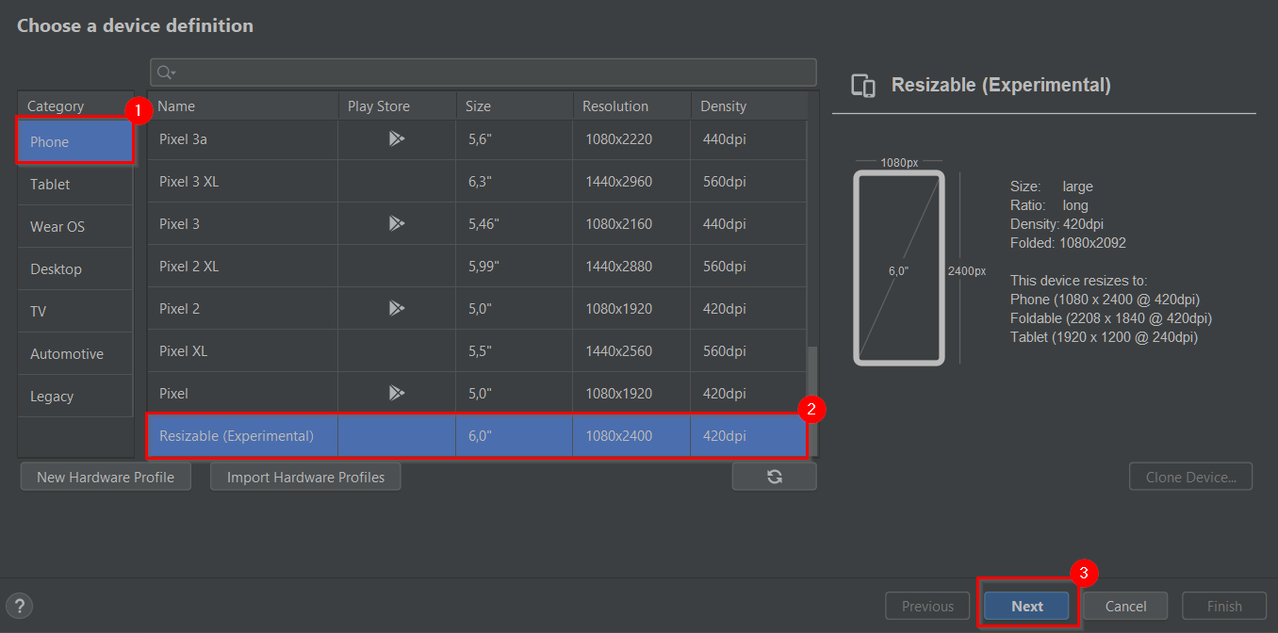Click the Play Store icon in the Pixel row
The height and width of the screenshot is (633, 1278).
tap(397, 394)
